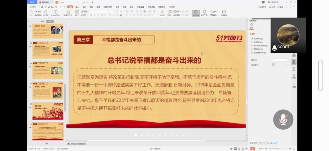Screen dimensions: 329x151
Task: Select the gradient fill radio option
Action: (252, 42)
